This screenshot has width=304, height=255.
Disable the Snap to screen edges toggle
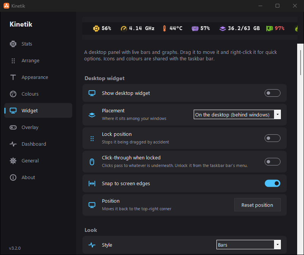click(273, 183)
